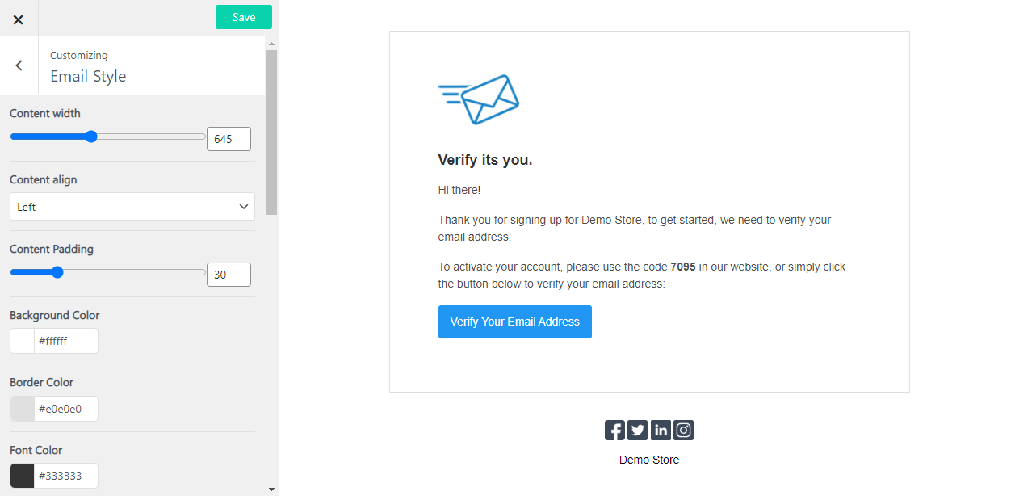Click the Verify Your Email Address button
The image size is (1015, 496).
click(514, 322)
